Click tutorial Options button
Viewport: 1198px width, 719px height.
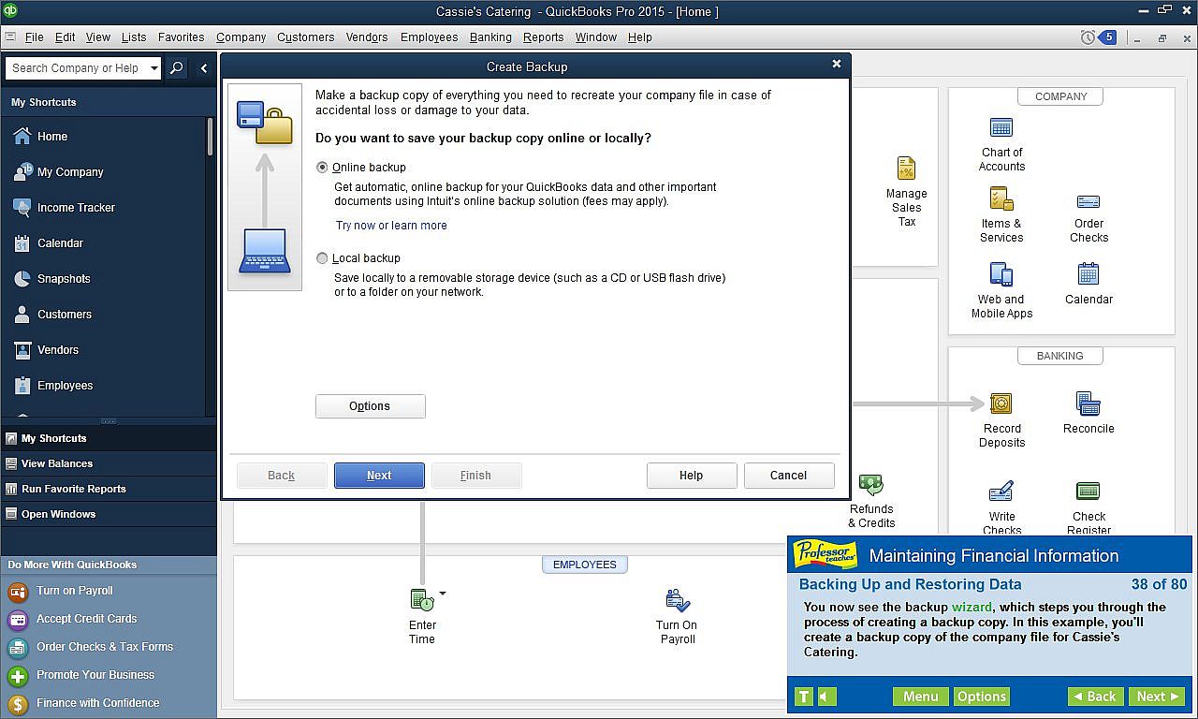(982, 697)
